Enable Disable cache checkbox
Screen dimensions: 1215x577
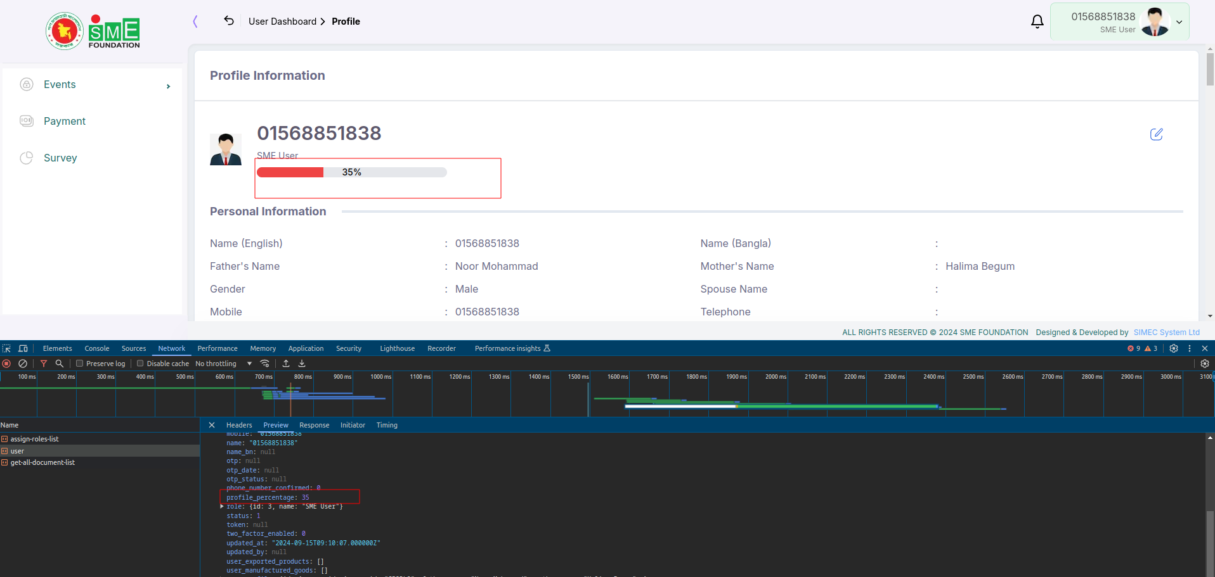(x=140, y=364)
